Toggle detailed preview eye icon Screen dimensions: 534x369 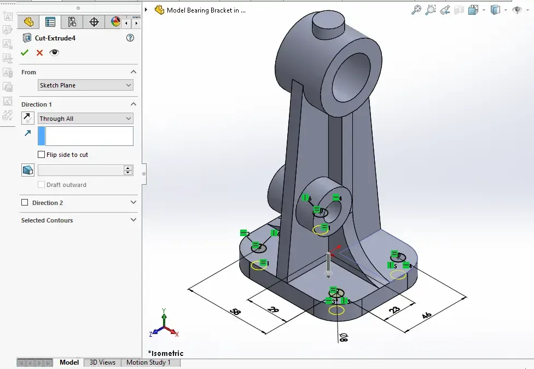click(x=54, y=52)
